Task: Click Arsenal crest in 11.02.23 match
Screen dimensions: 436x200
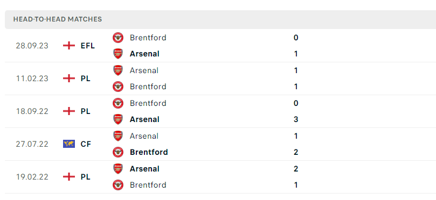Action: click(x=118, y=70)
